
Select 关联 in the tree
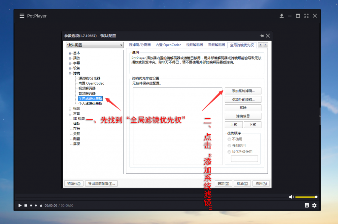77,134
